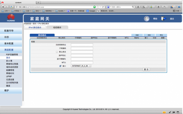The height and width of the screenshot is (114, 183).
Task: Click the 退出 logout link in the header
Action: coord(172,19)
